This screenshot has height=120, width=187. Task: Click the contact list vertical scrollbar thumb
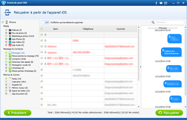click(139, 55)
